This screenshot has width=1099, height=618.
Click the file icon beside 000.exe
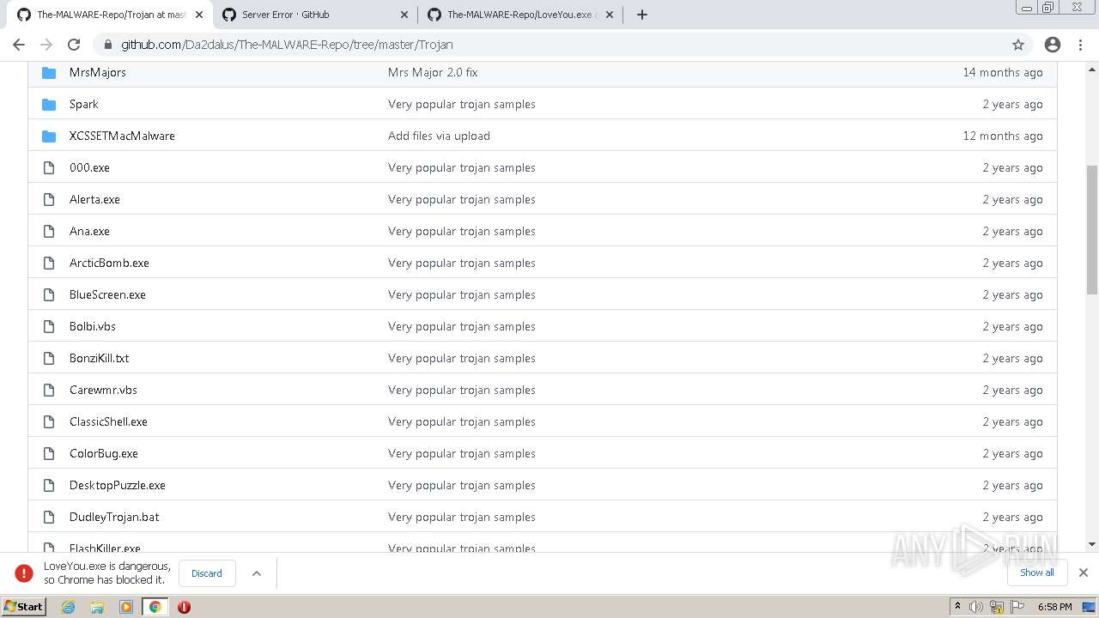tap(49, 168)
